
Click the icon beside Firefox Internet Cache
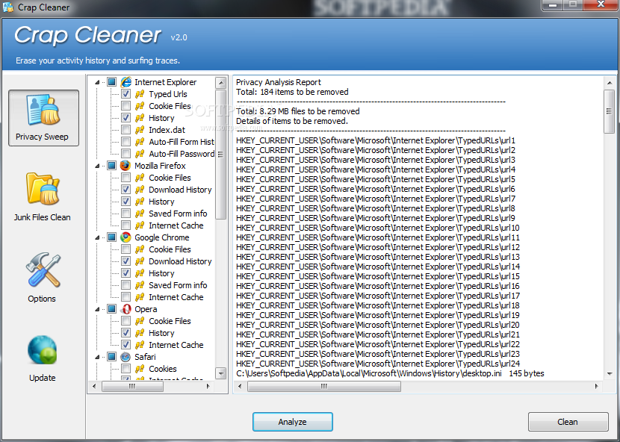point(140,225)
